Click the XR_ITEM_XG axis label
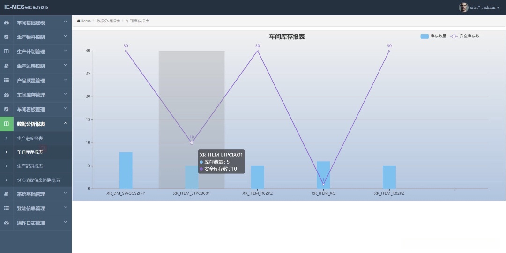 tap(323, 193)
